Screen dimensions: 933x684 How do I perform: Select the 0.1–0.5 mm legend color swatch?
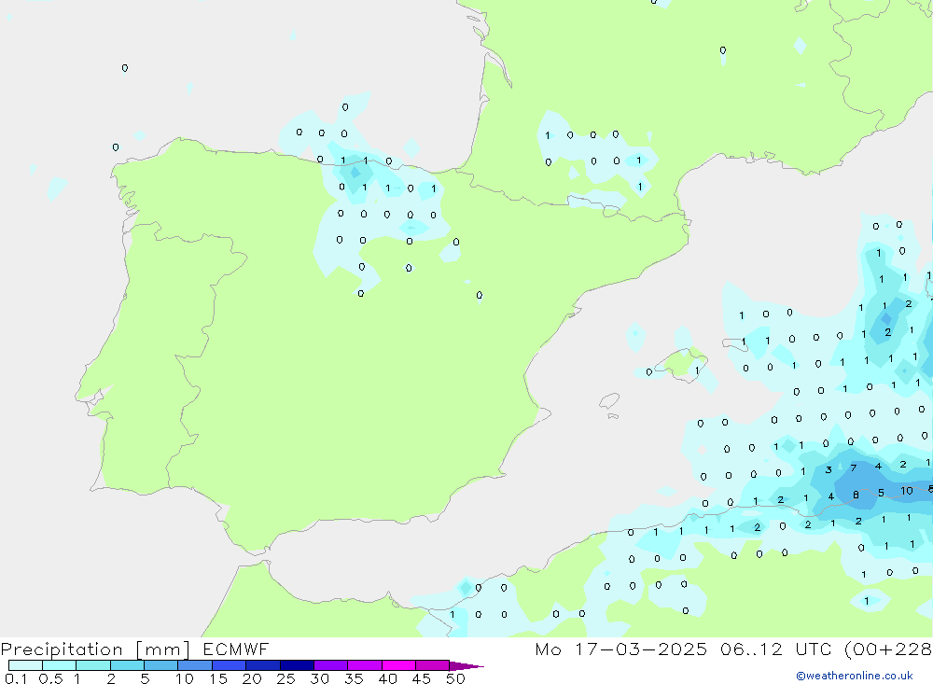pyautogui.click(x=25, y=665)
